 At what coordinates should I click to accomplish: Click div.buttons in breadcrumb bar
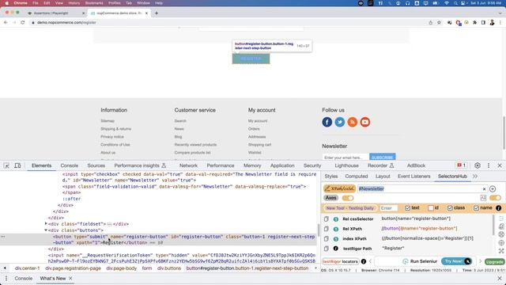pos(169,268)
